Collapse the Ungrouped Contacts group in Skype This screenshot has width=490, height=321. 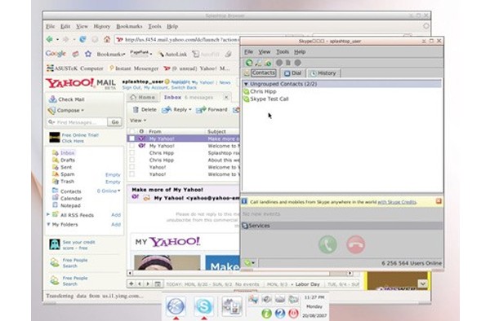coord(246,84)
